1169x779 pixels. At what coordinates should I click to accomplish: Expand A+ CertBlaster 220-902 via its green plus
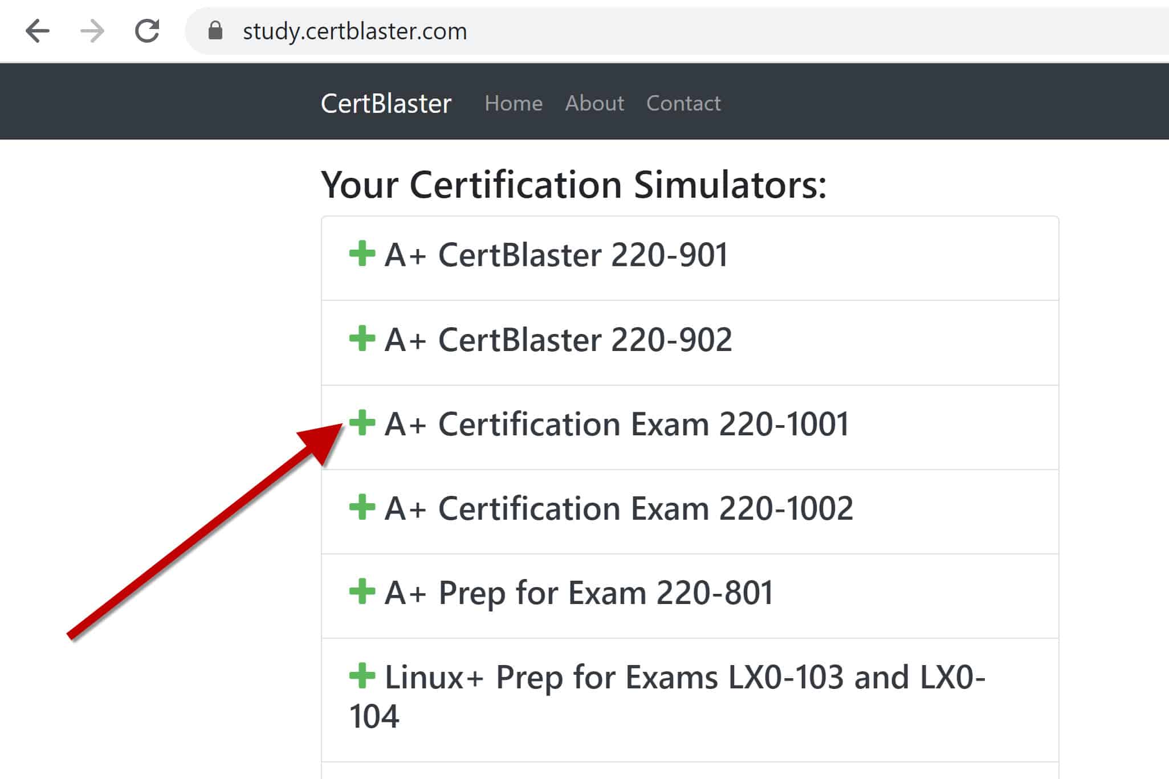(362, 338)
